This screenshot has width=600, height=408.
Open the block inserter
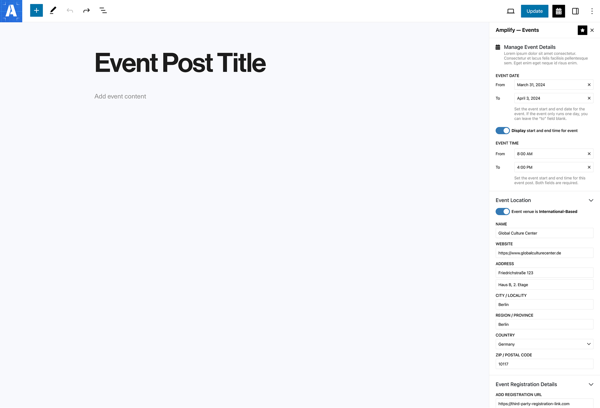(36, 10)
